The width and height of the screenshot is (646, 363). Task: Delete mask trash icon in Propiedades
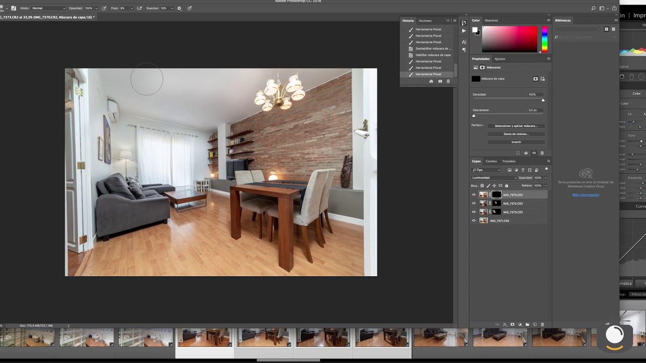[x=542, y=153]
